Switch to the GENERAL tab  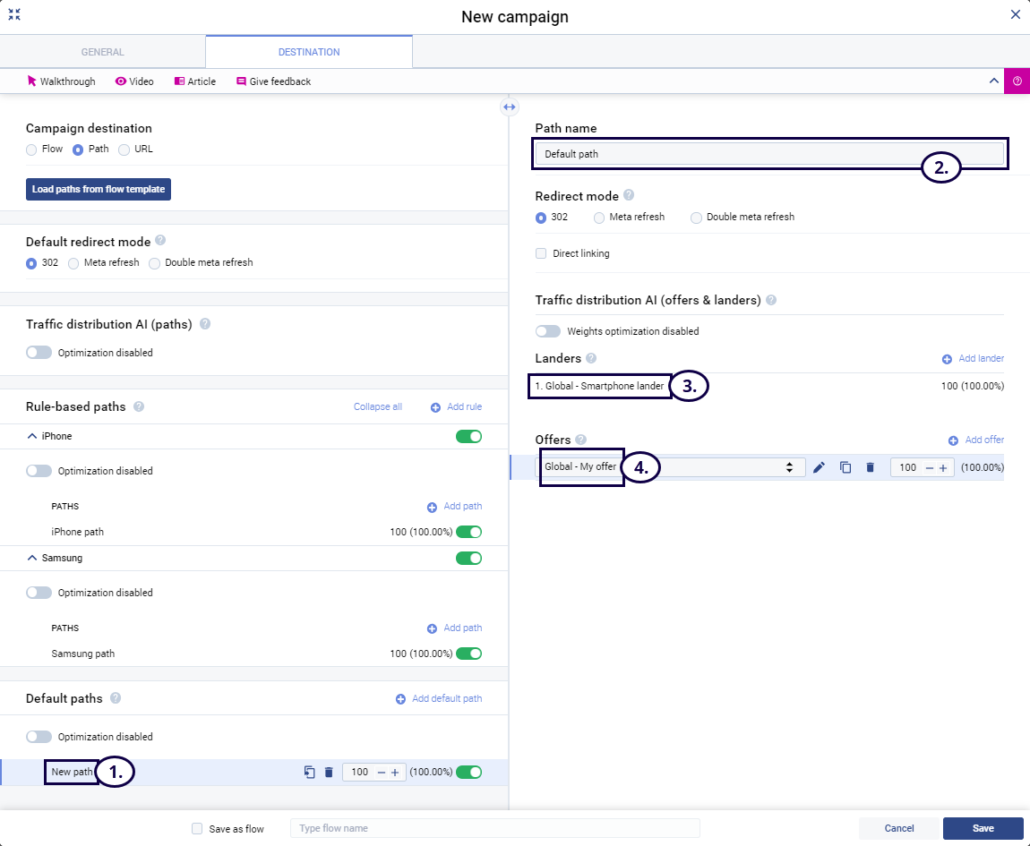tap(102, 52)
